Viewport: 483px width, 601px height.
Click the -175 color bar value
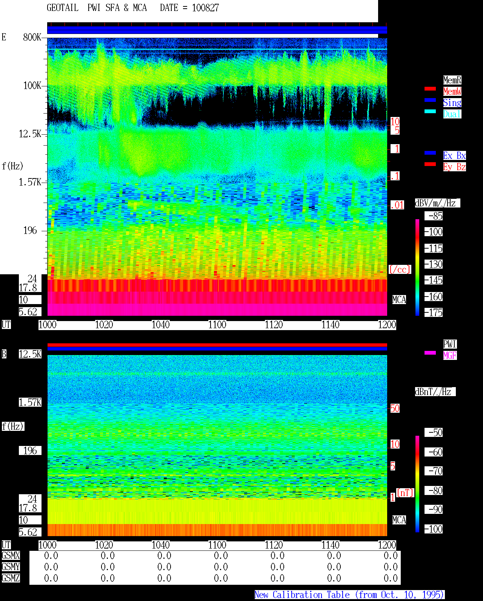click(x=434, y=312)
